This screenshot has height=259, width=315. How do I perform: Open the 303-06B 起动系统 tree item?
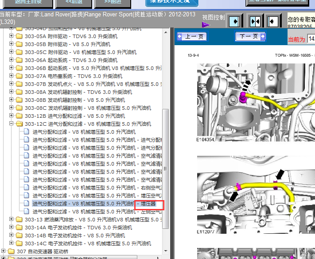pos(93,68)
